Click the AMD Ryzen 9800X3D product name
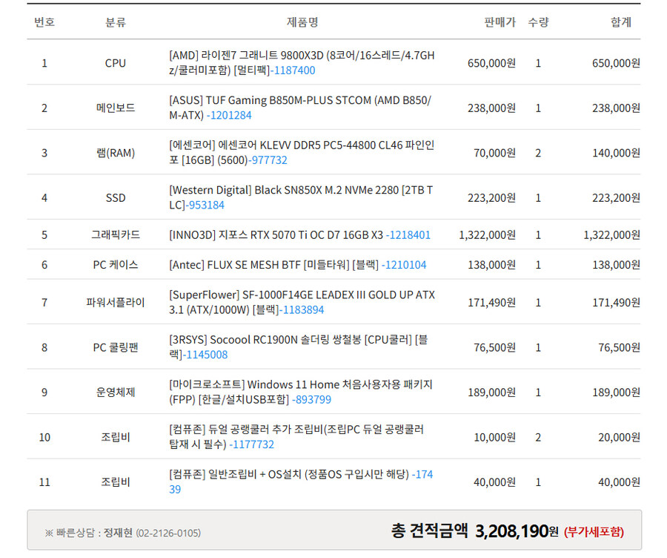Image resolution: width=667 pixels, height=558 pixels. tap(302, 62)
